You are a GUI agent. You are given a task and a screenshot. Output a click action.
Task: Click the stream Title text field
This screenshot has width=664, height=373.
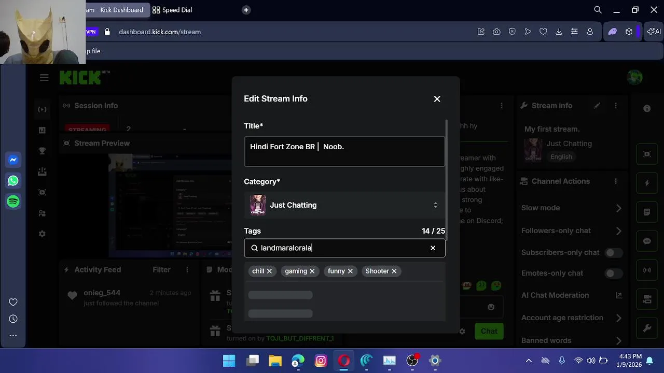pyautogui.click(x=344, y=151)
